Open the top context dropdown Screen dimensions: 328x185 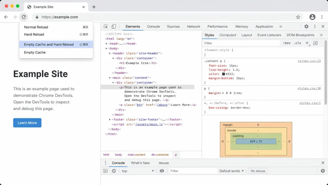click(138, 171)
